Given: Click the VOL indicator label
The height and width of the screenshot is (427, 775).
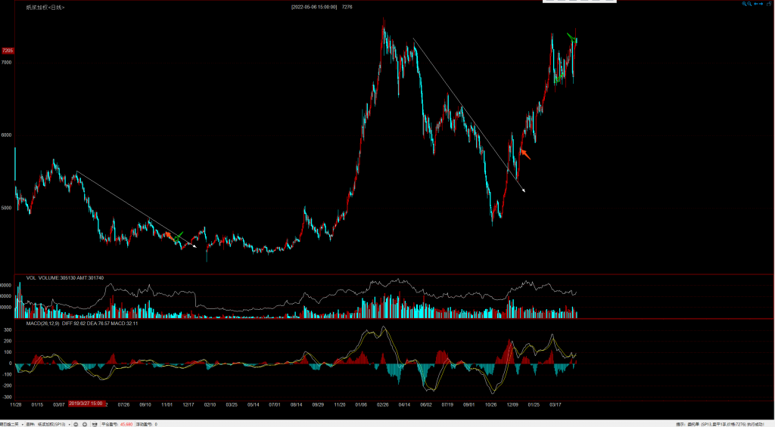Looking at the screenshot, I should pos(31,277).
